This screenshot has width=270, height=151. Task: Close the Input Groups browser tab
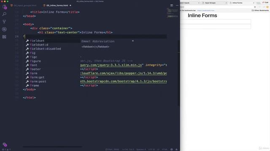[x=226, y=3]
